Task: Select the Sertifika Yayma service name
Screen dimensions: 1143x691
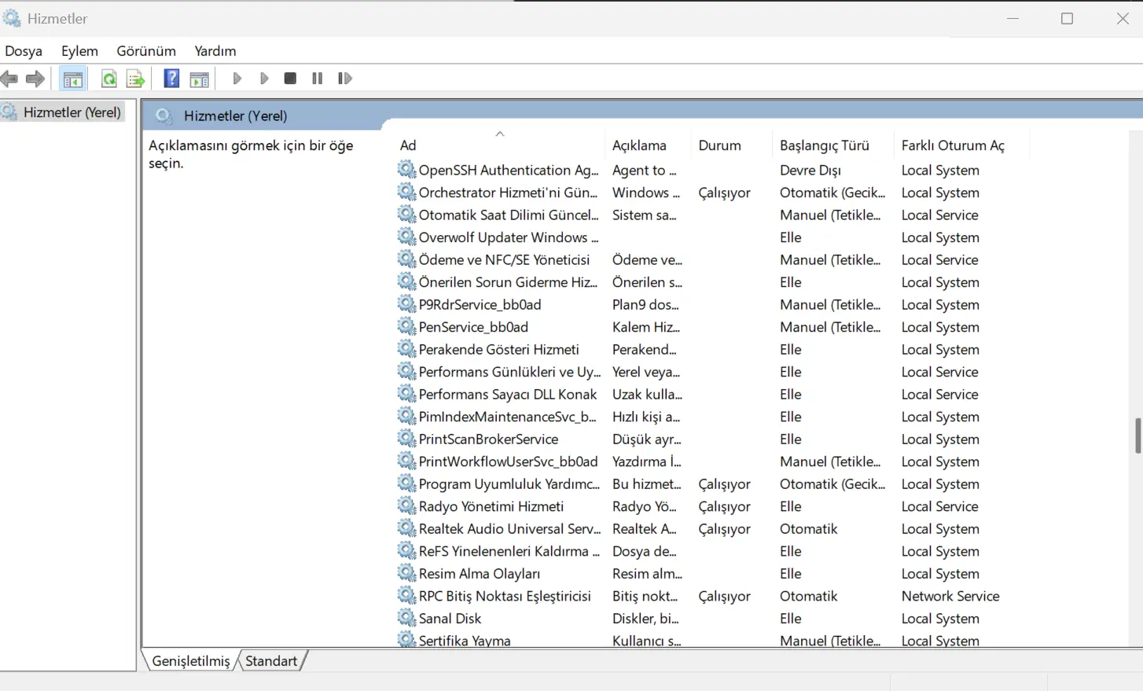Action: 465,641
